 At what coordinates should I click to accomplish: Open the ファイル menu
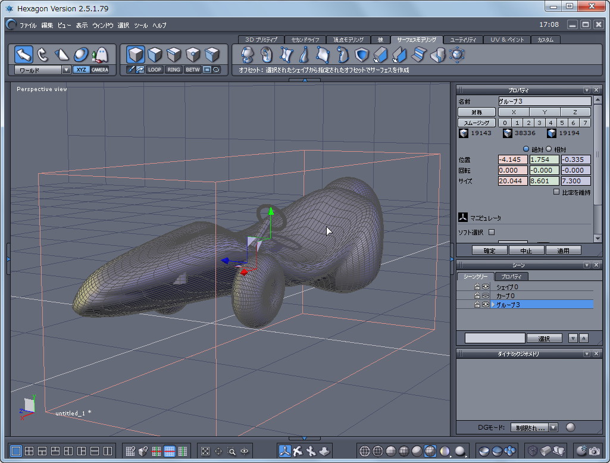click(x=27, y=26)
